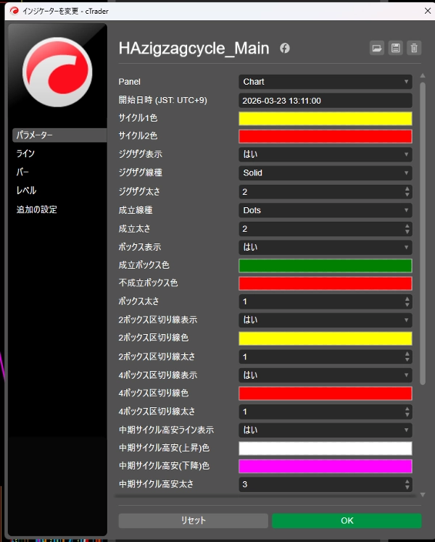The image size is (435, 542).
Task: Click the 開始日時 date-time field
Action: pyautogui.click(x=326, y=101)
